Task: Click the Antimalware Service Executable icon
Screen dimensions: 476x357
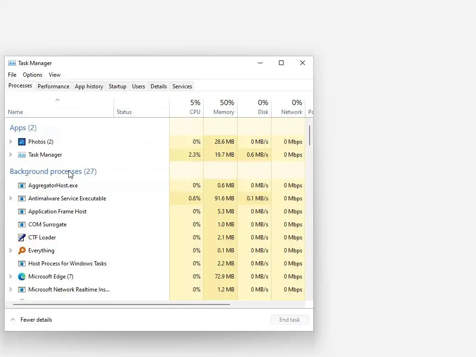Action: tap(21, 198)
